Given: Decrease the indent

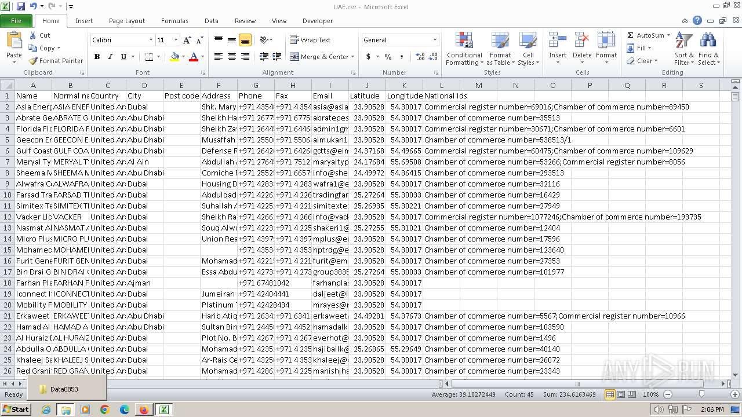Looking at the screenshot, I should (264, 57).
